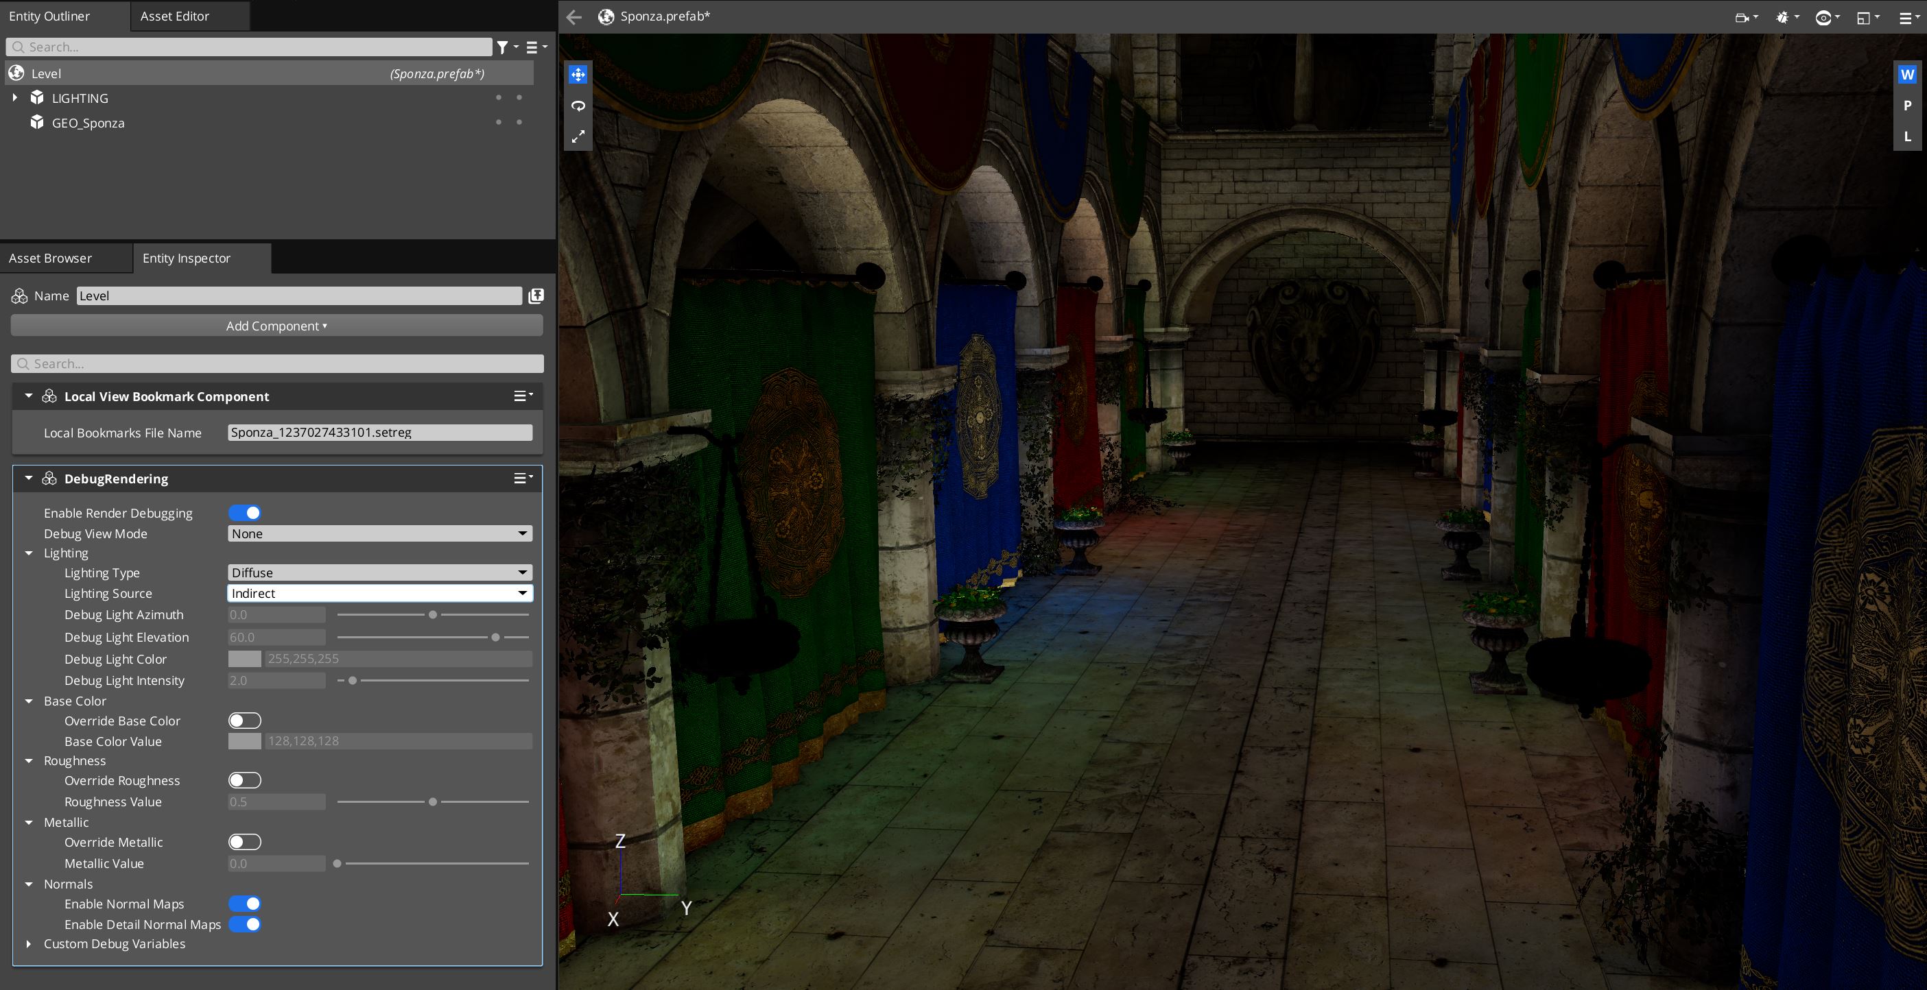Switch to the Asset Browser tab

[x=50, y=258]
